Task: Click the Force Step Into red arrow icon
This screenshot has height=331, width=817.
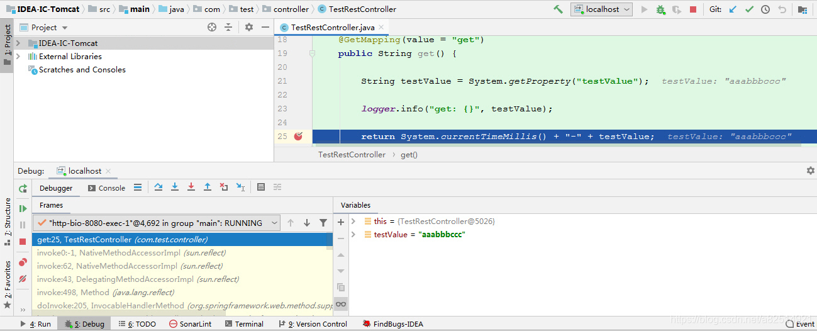Action: (x=191, y=188)
